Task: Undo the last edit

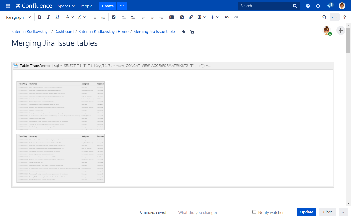Action: point(227,17)
